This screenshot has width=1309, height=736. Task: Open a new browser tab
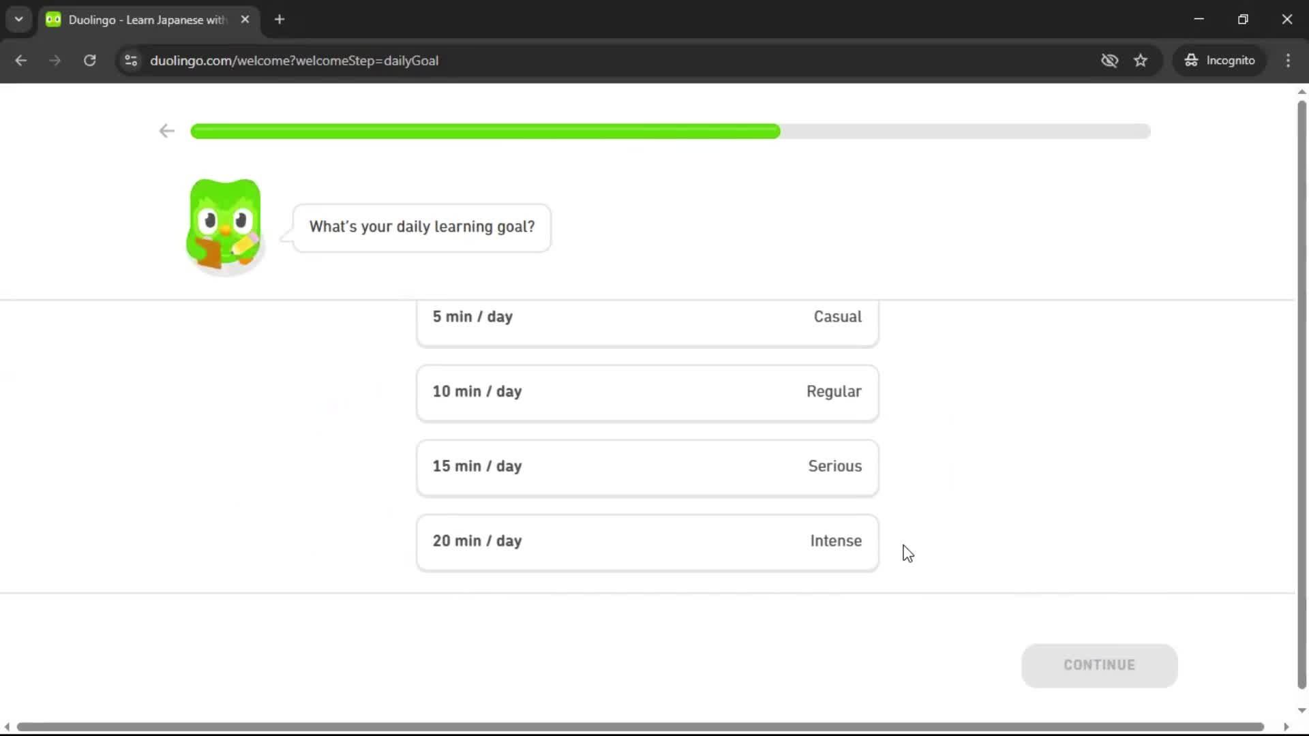click(280, 19)
